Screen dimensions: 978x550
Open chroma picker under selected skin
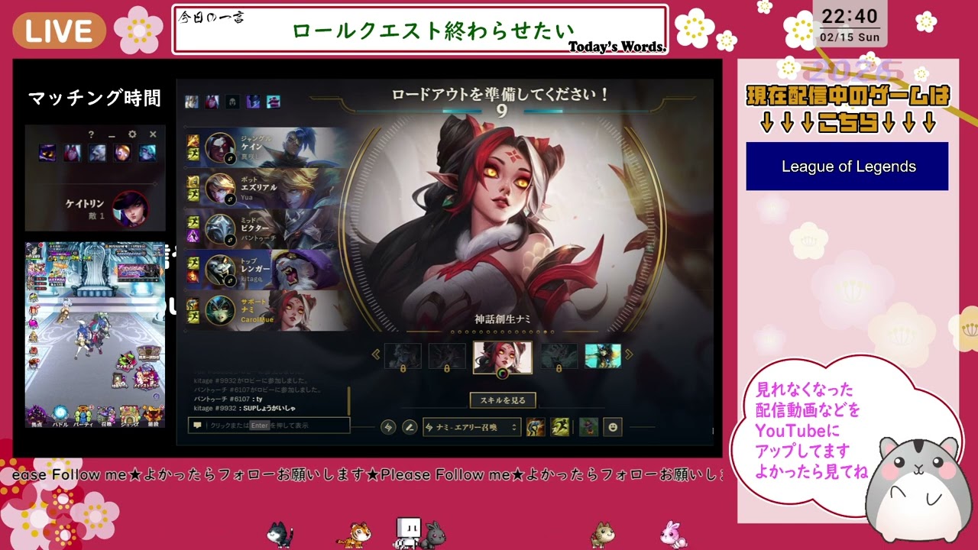[503, 374]
